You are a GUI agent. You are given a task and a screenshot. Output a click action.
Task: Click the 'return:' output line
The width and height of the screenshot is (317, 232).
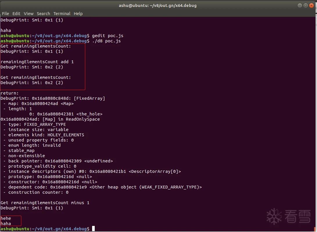10,93
